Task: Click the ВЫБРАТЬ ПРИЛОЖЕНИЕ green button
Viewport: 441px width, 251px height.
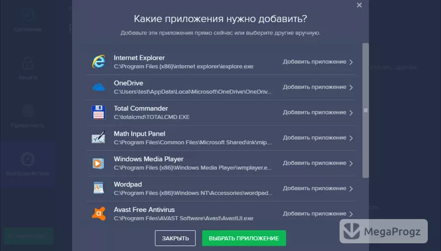Action: tap(244, 238)
